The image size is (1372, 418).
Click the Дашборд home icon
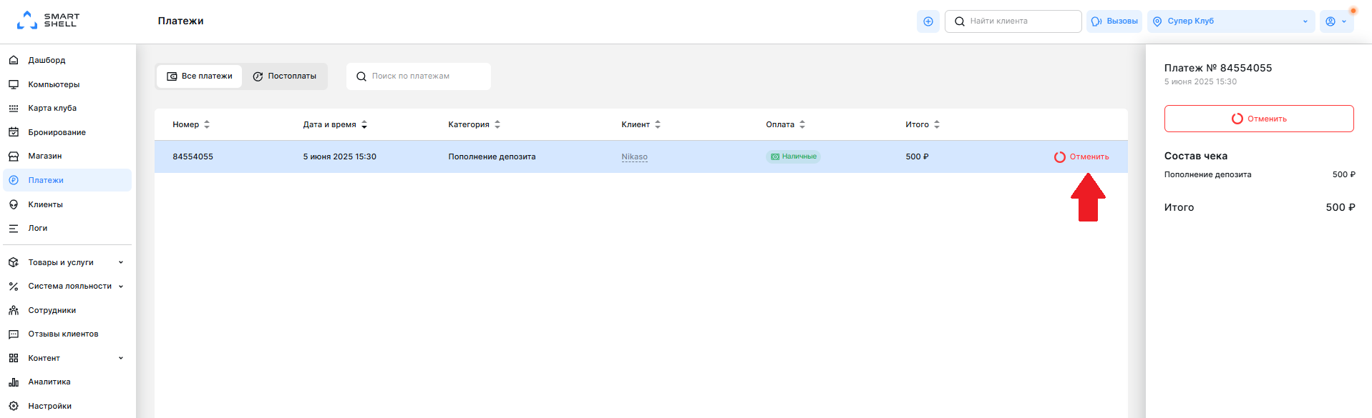(14, 60)
